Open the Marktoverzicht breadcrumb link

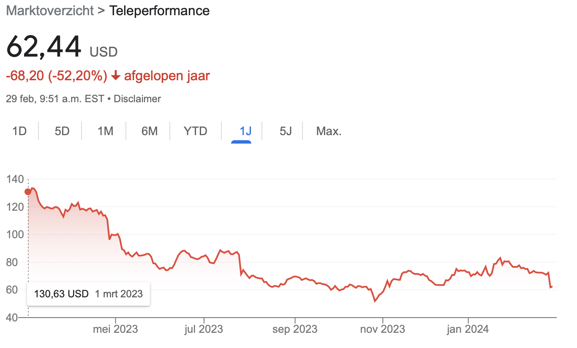tap(50, 11)
